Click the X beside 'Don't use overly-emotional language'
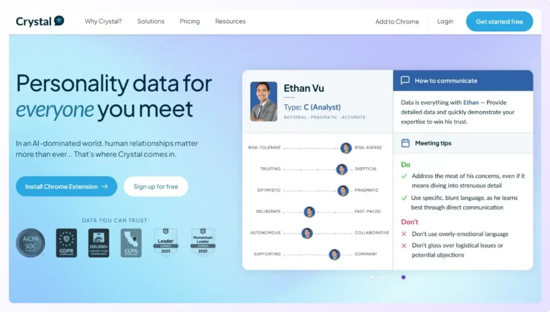Image resolution: width=550 pixels, height=312 pixels. (404, 234)
